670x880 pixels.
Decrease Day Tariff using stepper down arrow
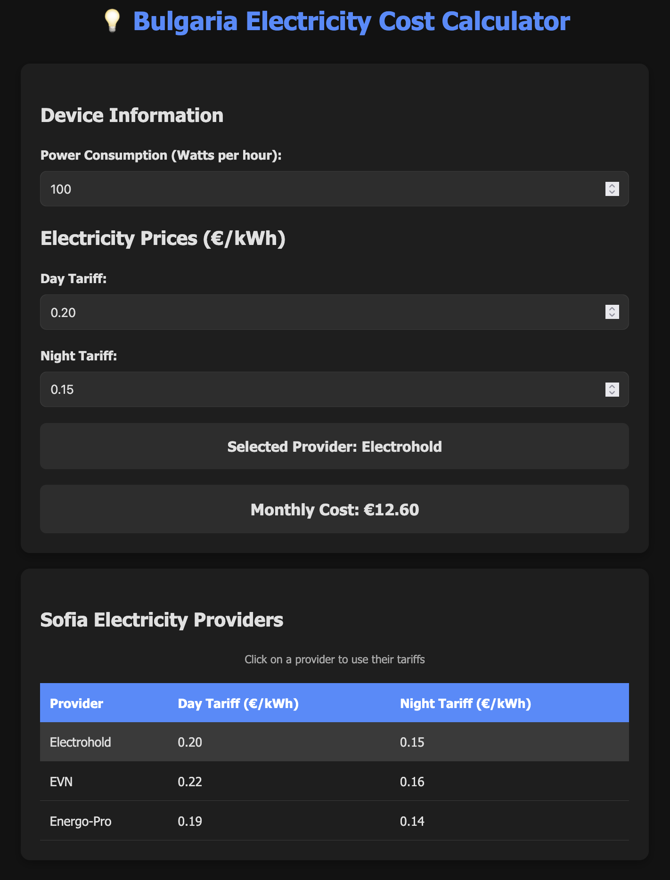pos(612,315)
